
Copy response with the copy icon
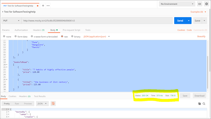(200, 104)
